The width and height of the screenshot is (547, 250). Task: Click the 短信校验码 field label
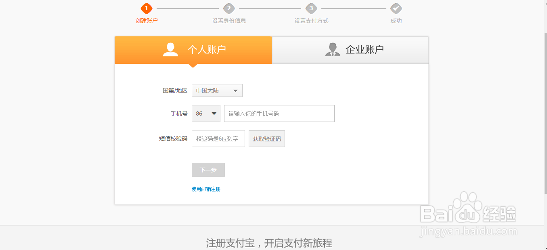pyautogui.click(x=174, y=139)
